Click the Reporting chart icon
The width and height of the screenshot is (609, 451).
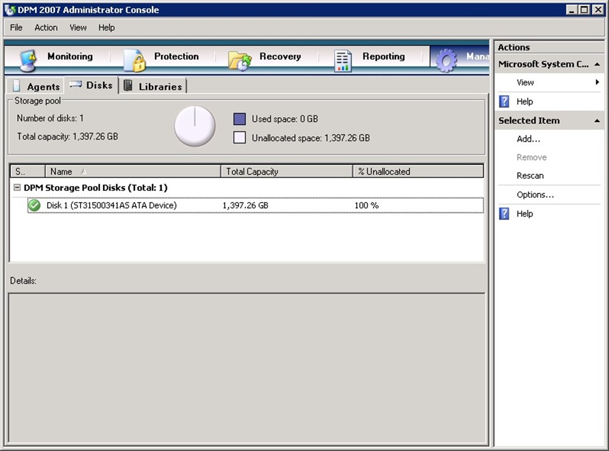[x=343, y=60]
